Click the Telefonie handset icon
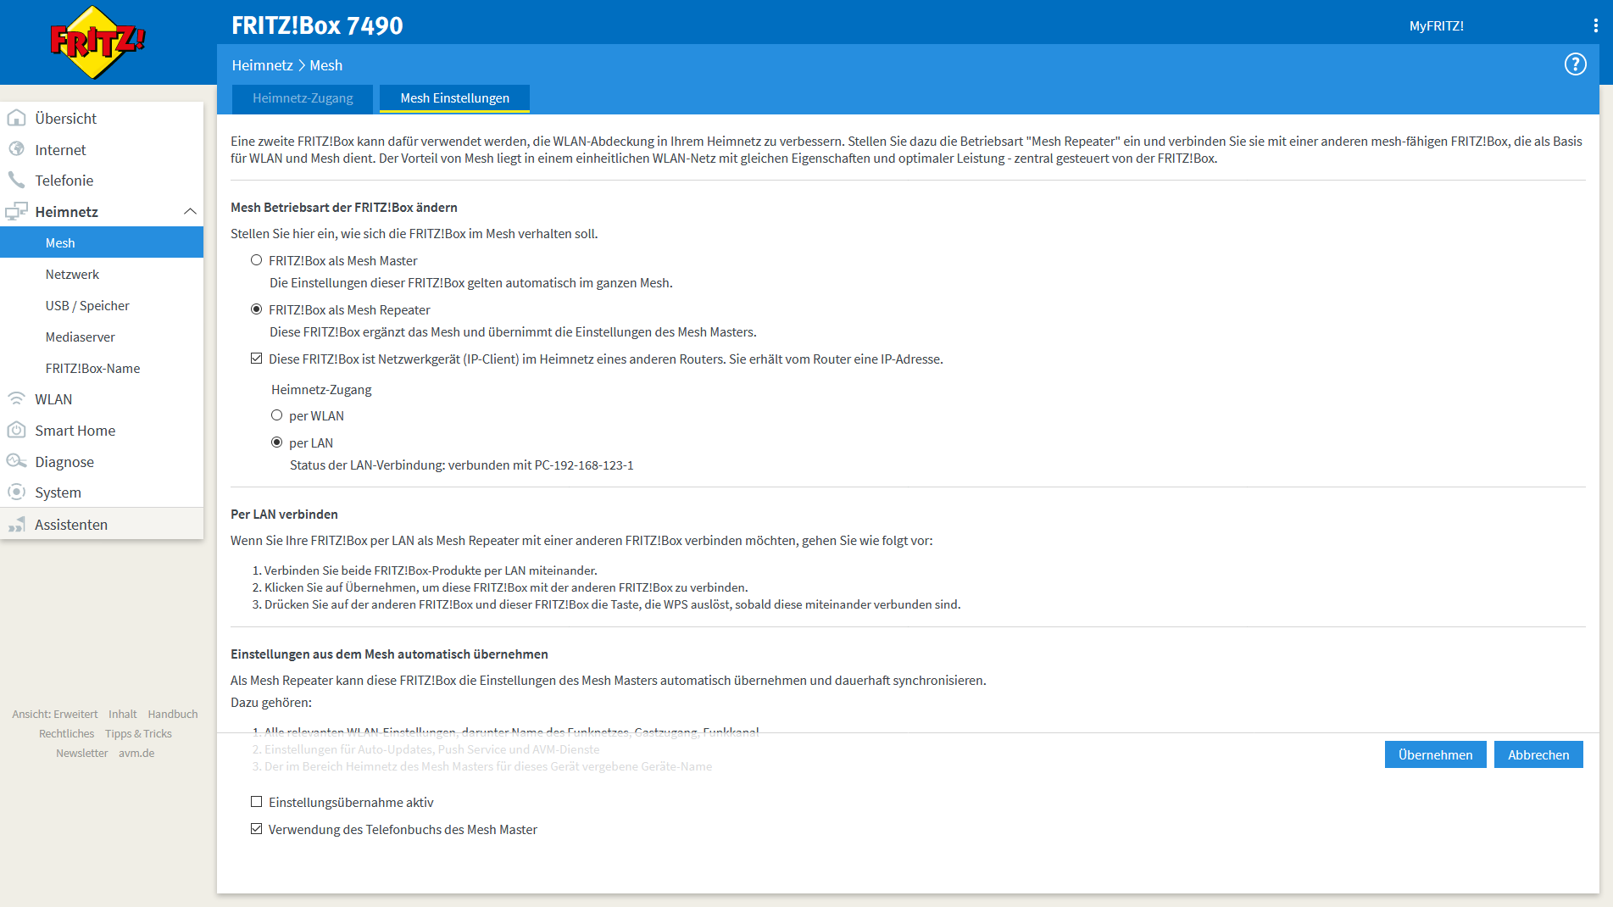This screenshot has width=1613, height=907. point(16,180)
